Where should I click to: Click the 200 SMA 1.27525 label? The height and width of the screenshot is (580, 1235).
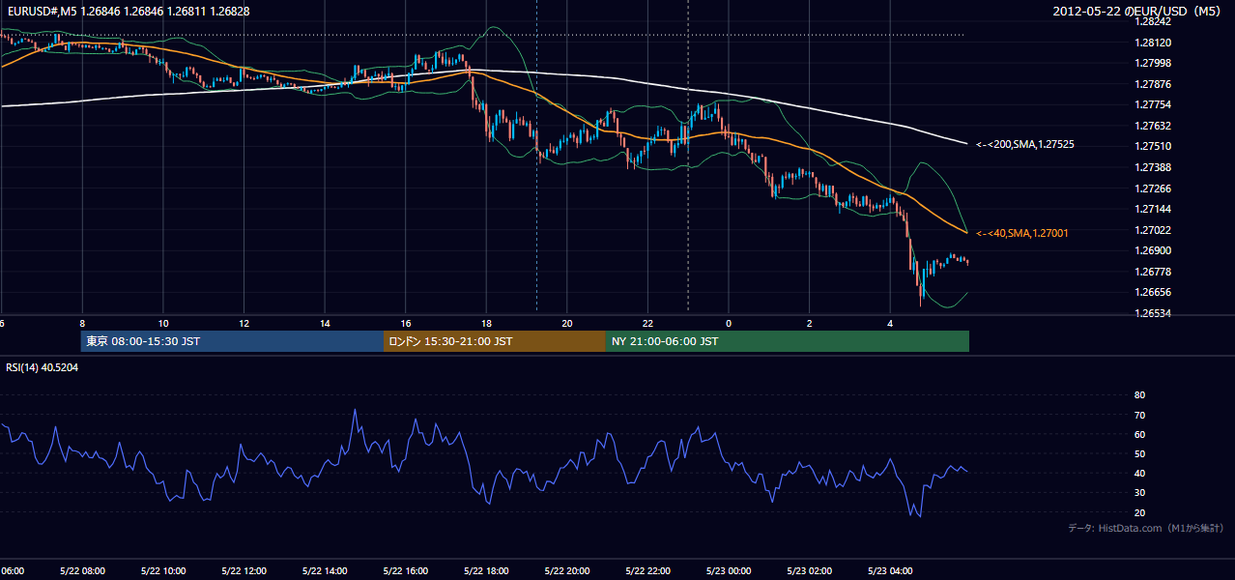click(1025, 144)
